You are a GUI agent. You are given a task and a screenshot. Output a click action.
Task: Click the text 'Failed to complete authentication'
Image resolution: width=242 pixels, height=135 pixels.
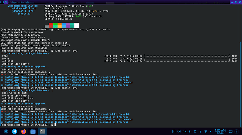(24, 48)
